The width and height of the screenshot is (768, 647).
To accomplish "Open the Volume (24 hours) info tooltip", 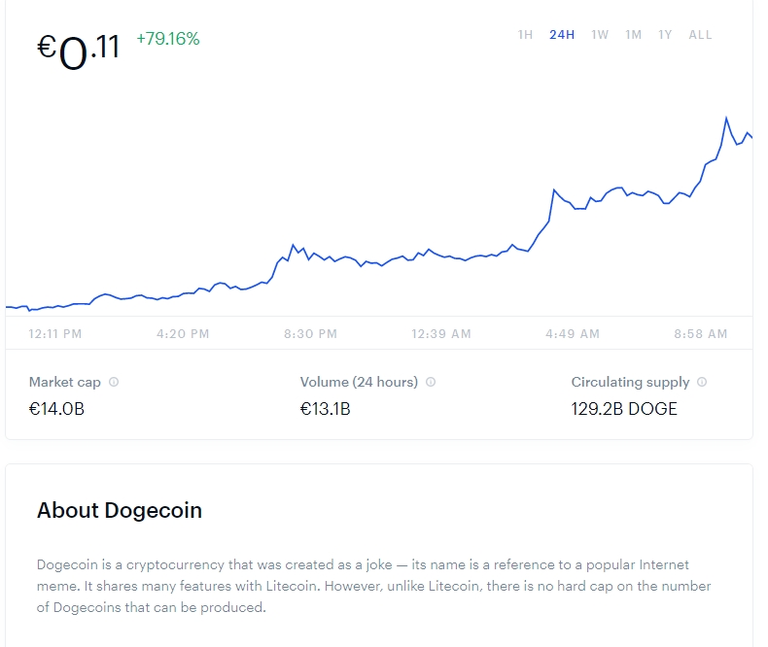I will pyautogui.click(x=431, y=383).
